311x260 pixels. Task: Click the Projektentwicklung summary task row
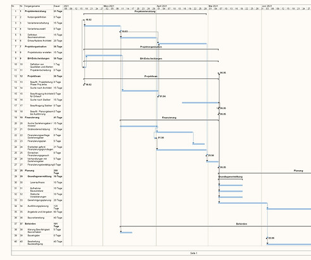(37, 11)
